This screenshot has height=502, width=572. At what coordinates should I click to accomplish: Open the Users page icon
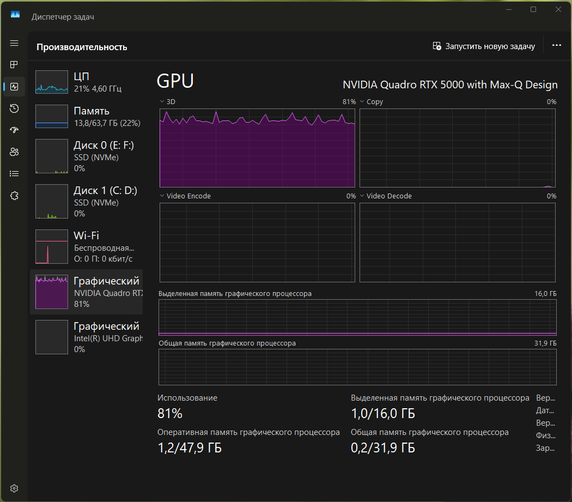[x=14, y=152]
